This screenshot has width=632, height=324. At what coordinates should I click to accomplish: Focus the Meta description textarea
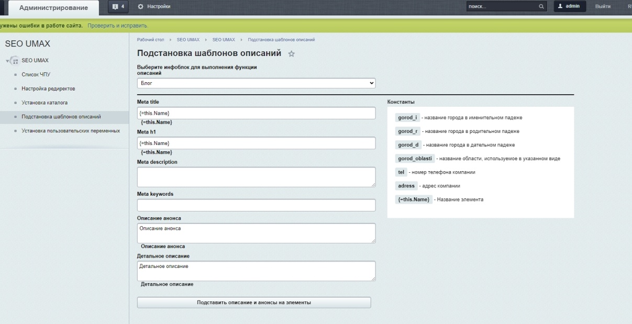click(x=256, y=177)
